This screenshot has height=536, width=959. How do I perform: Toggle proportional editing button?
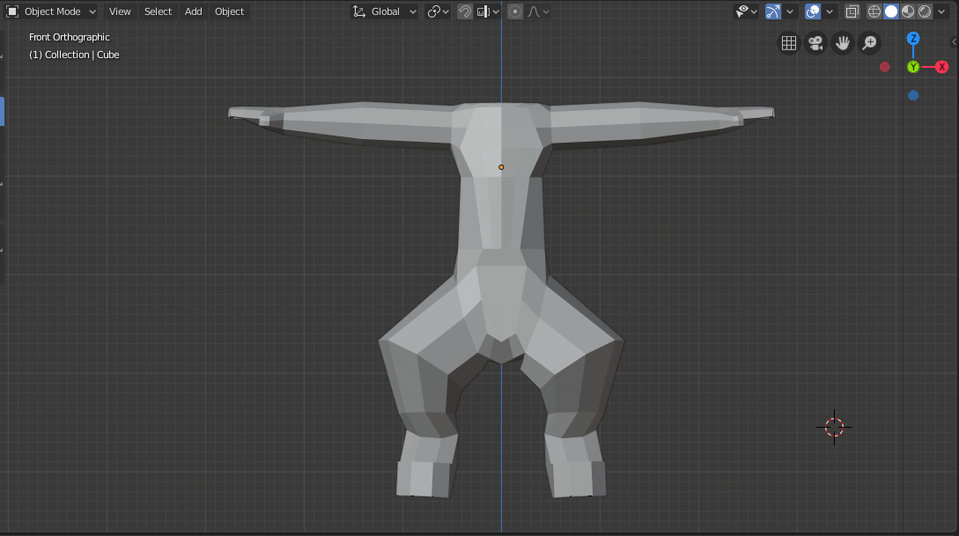515,11
